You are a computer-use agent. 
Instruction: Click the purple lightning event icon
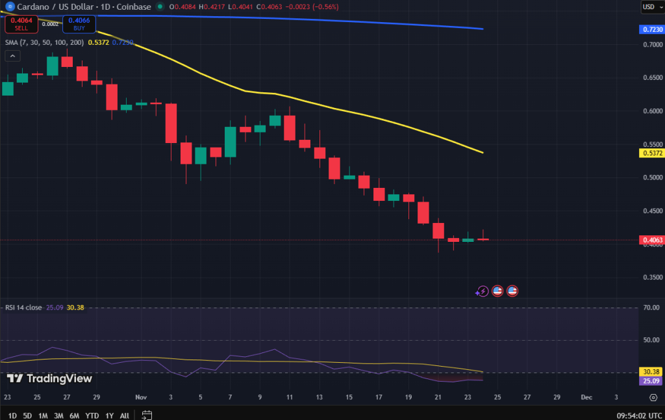pyautogui.click(x=482, y=291)
